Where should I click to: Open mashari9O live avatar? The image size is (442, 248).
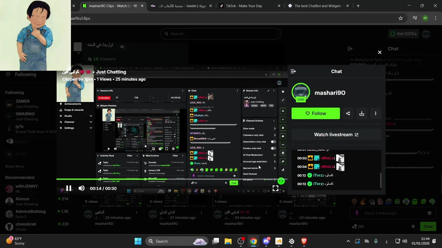(x=301, y=92)
